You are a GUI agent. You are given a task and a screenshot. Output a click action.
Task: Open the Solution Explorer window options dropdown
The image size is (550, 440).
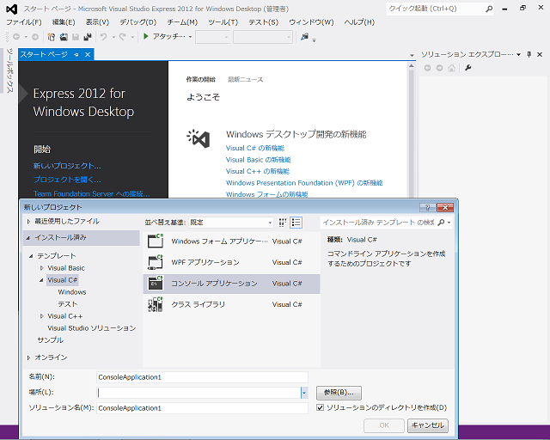(x=518, y=54)
